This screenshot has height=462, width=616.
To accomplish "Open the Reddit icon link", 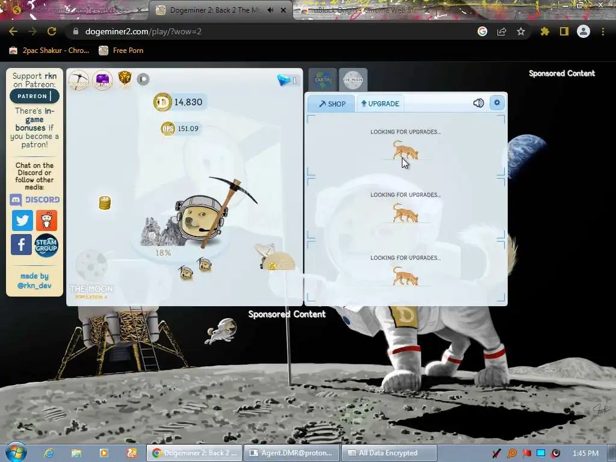I will (46, 220).
